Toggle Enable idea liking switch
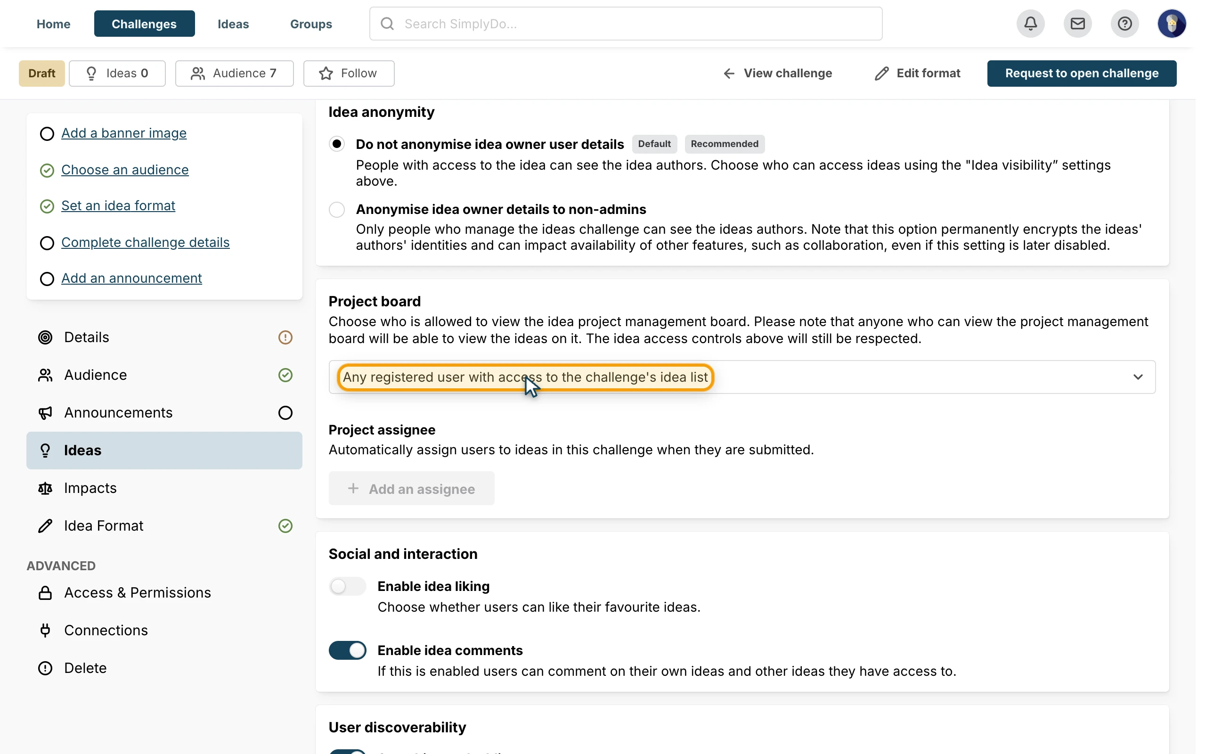Image resolution: width=1206 pixels, height=754 pixels. 347,586
